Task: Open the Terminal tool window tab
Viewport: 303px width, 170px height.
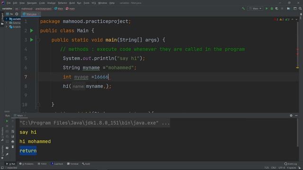Action: (72, 164)
